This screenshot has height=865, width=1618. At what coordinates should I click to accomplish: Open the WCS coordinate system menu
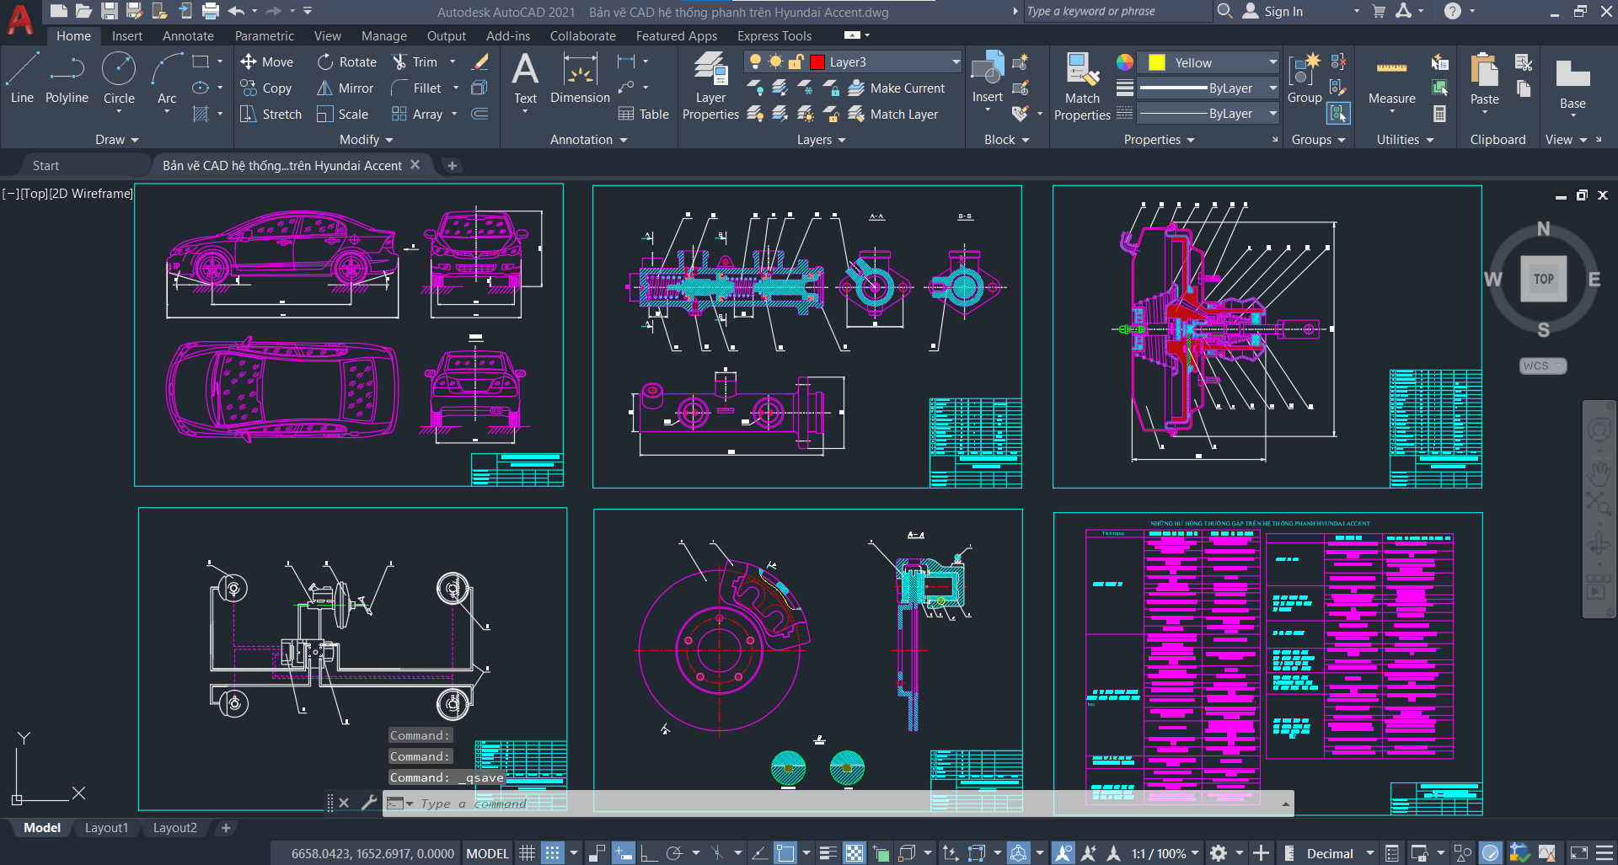tap(1542, 366)
